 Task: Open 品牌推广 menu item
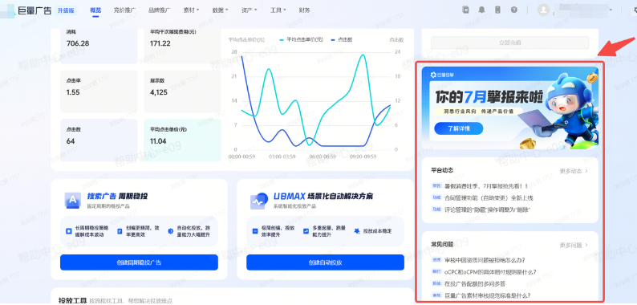[x=159, y=10]
